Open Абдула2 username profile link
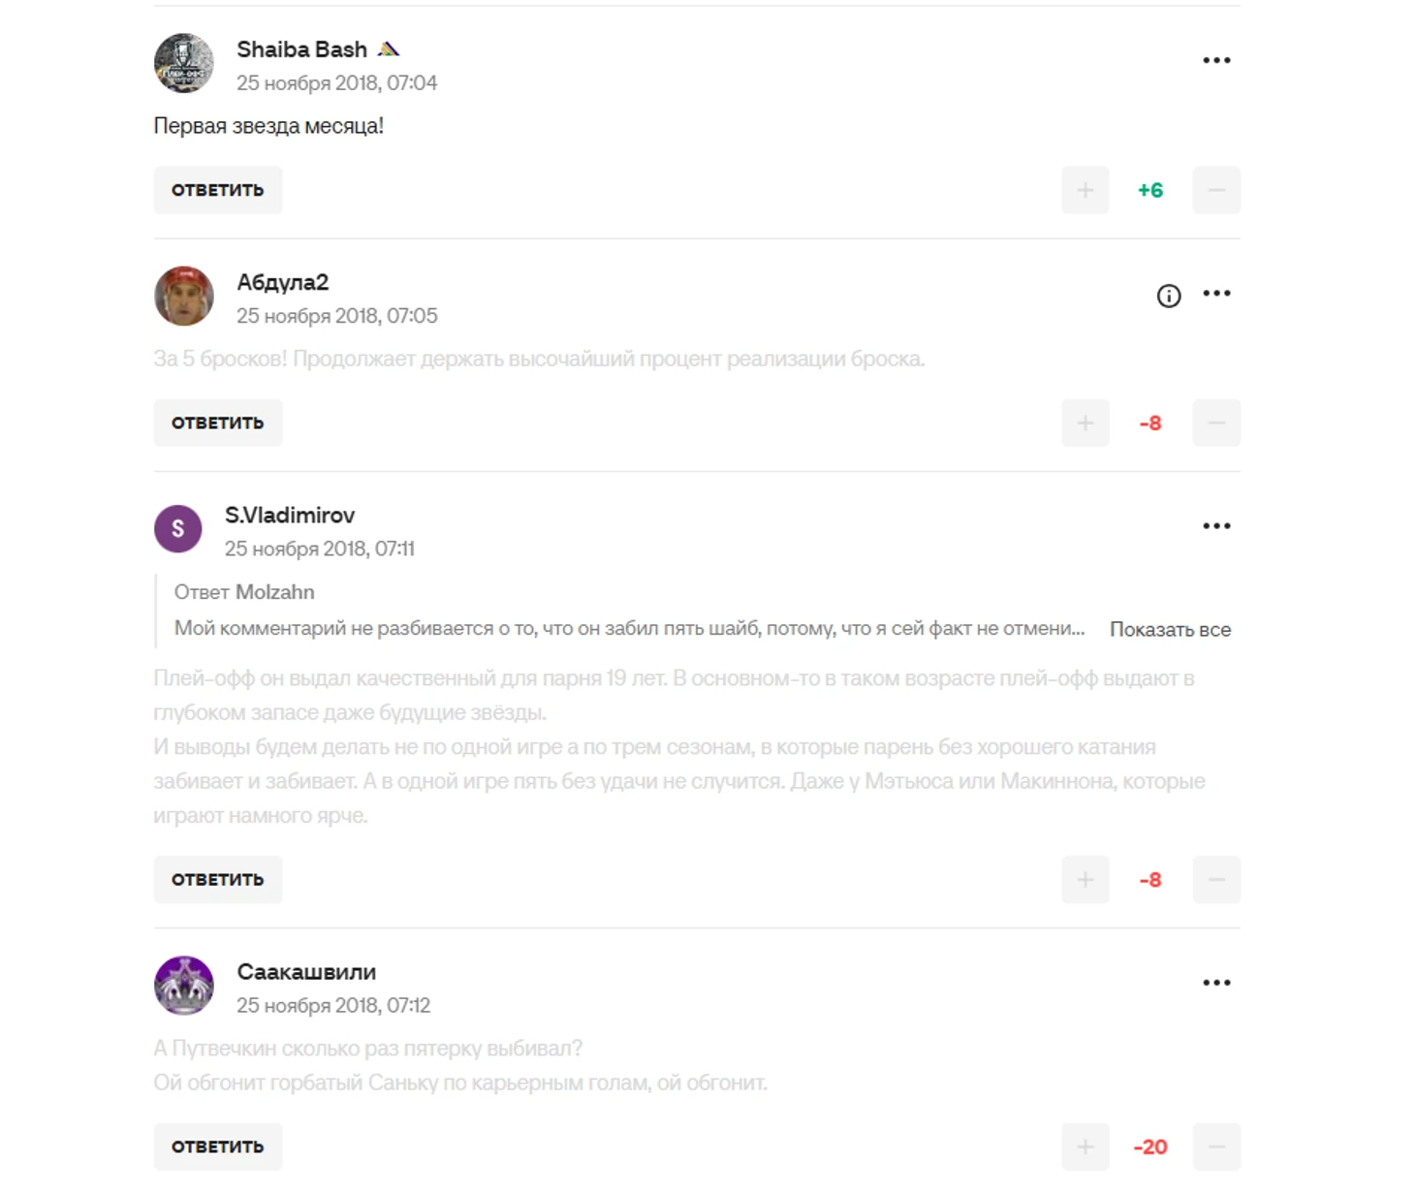Image resolution: width=1415 pixels, height=1194 pixels. point(283,282)
